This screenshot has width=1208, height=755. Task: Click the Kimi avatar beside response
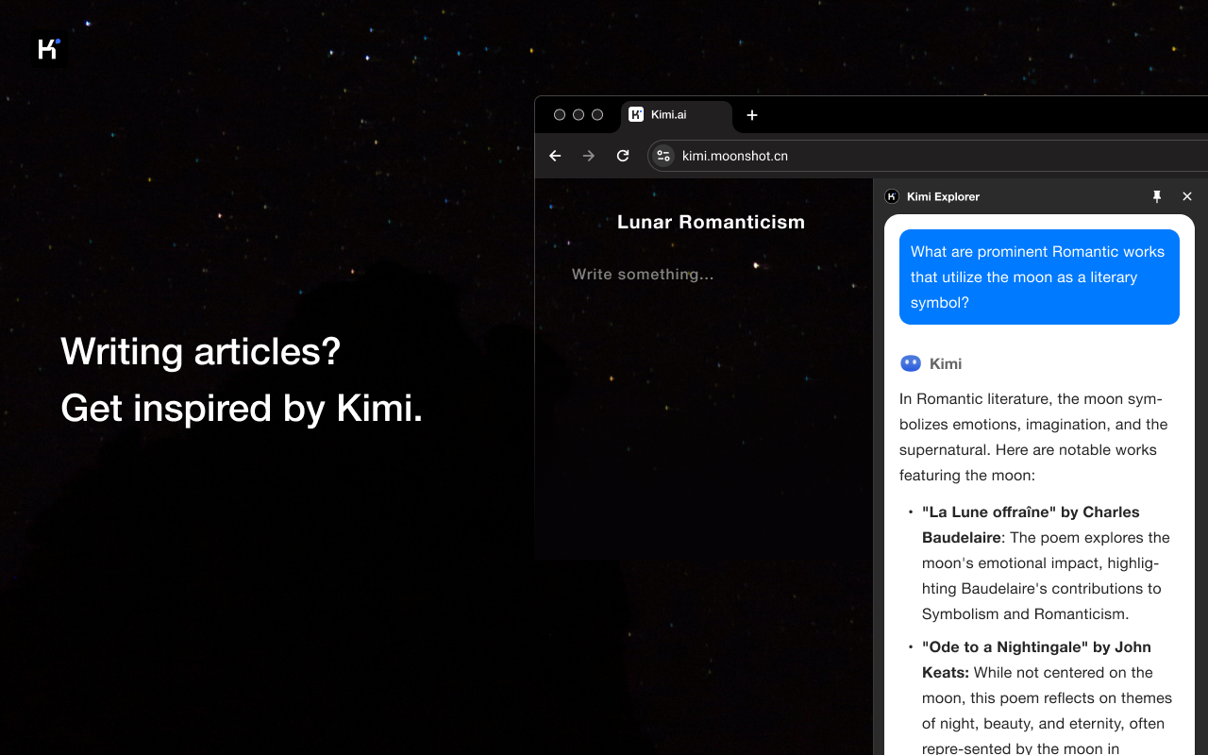pyautogui.click(x=911, y=363)
